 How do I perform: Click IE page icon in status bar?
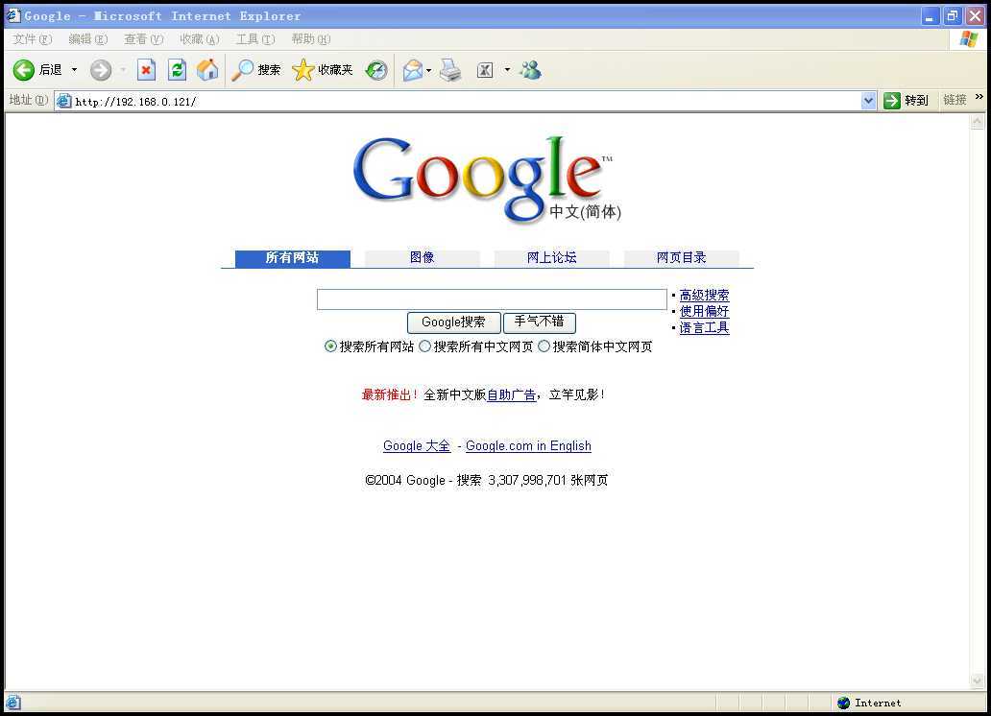click(13, 703)
